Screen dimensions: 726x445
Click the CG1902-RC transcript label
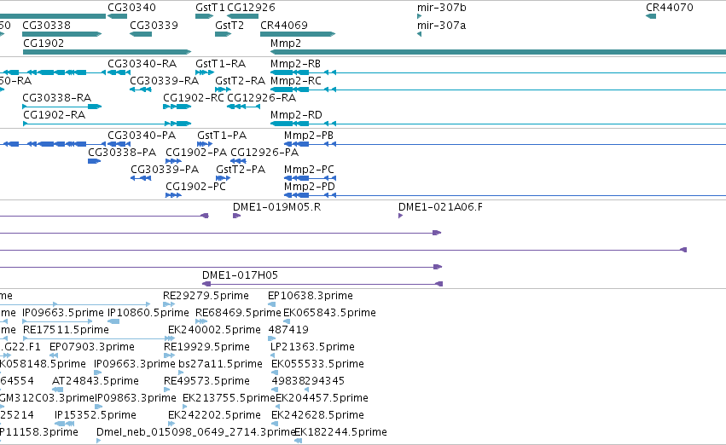click(193, 97)
